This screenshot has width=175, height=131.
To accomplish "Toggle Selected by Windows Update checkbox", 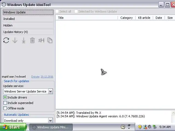I will 76,11.
